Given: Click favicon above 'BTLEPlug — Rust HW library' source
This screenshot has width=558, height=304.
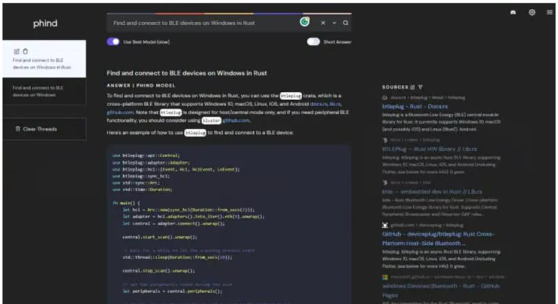Looking at the screenshot, I should [384, 140].
